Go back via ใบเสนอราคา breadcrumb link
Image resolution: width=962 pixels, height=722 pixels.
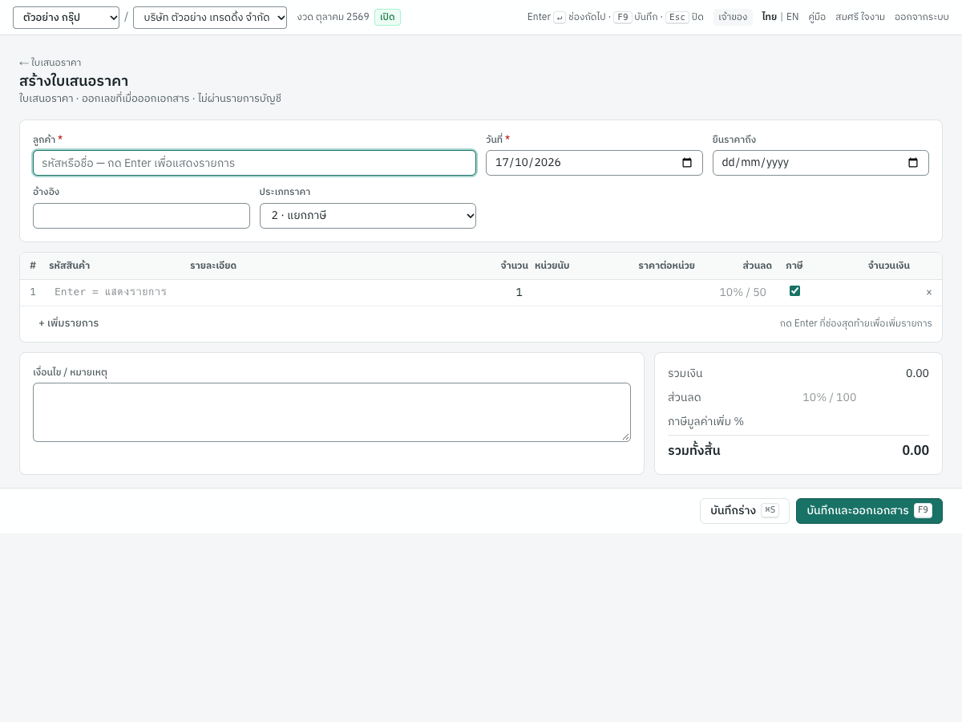click(x=50, y=63)
